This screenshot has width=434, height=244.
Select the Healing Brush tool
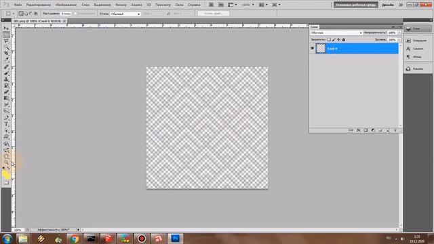point(6,67)
